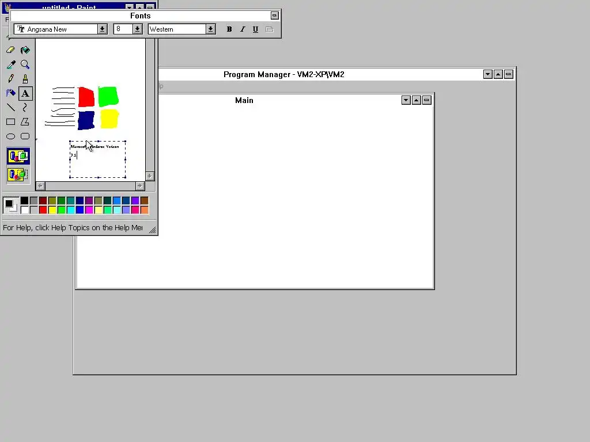Pick the bright yellow color swatch
Image resolution: width=590 pixels, height=442 pixels.
click(x=52, y=209)
